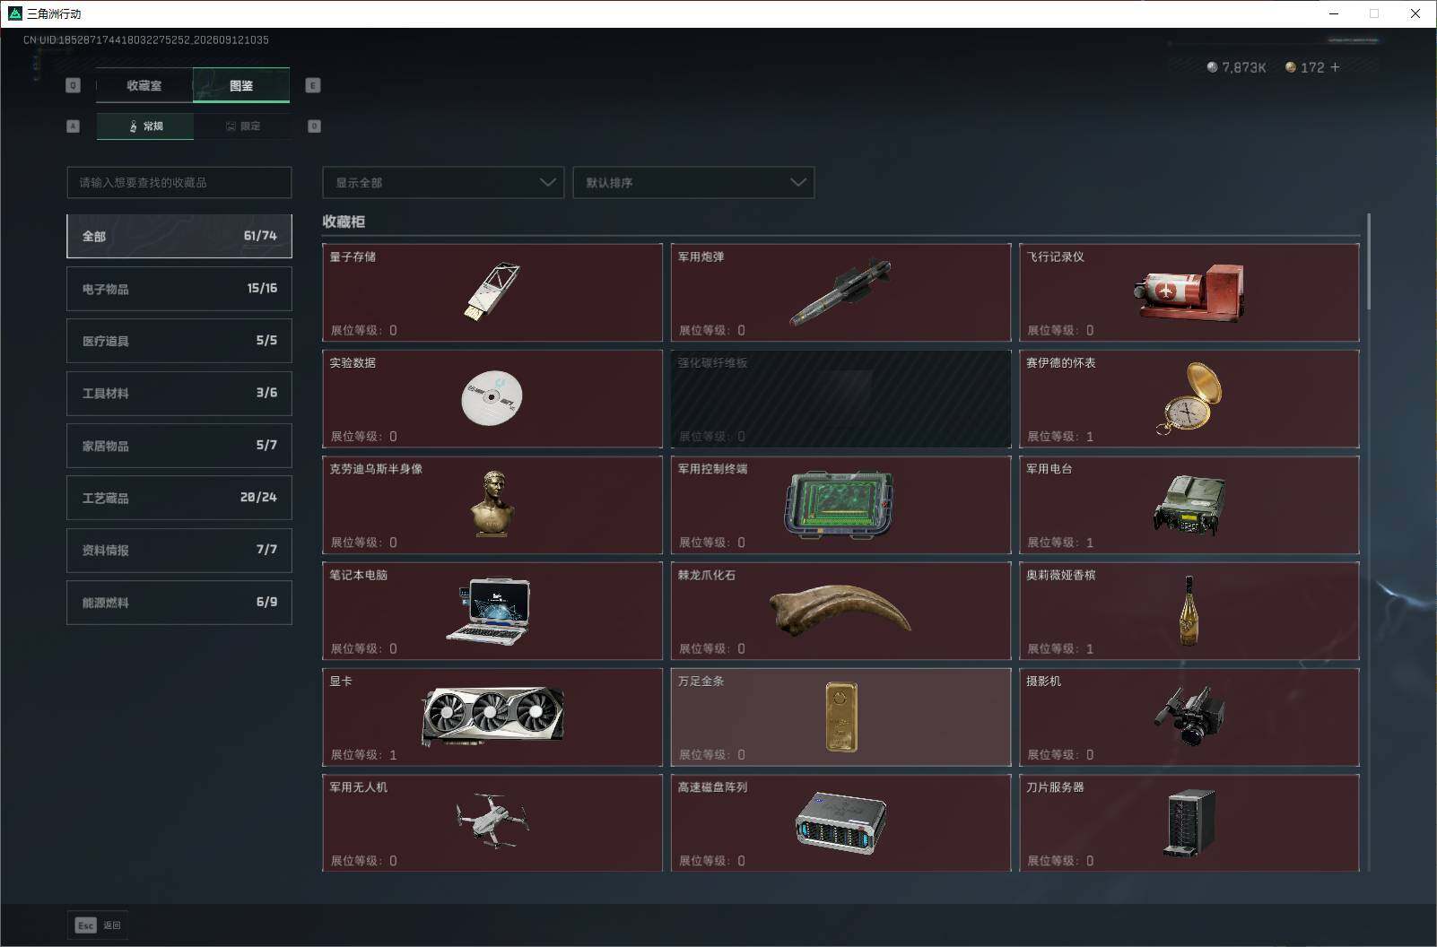Focus the collectible search input field
Image resolution: width=1437 pixels, height=947 pixels.
179,182
